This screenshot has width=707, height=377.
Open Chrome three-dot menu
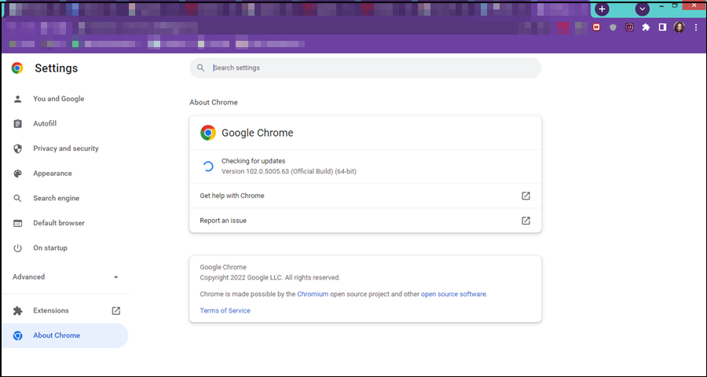click(696, 27)
